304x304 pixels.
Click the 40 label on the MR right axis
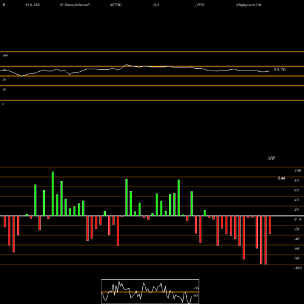(297, 200)
